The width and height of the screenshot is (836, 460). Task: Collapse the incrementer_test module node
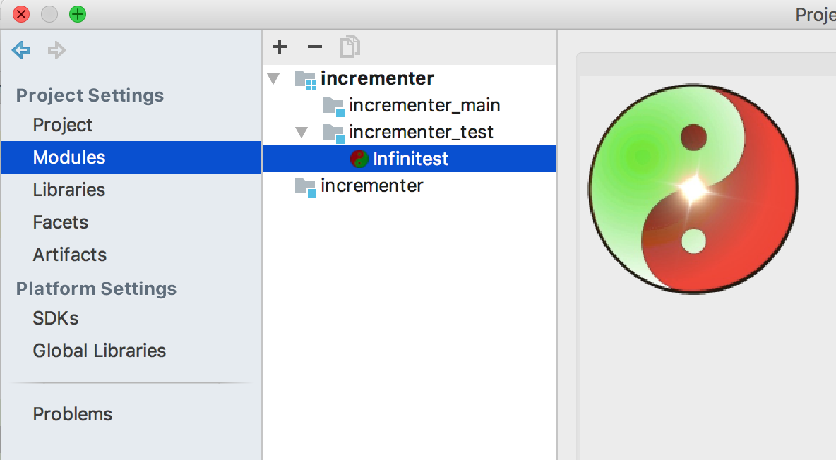(301, 132)
